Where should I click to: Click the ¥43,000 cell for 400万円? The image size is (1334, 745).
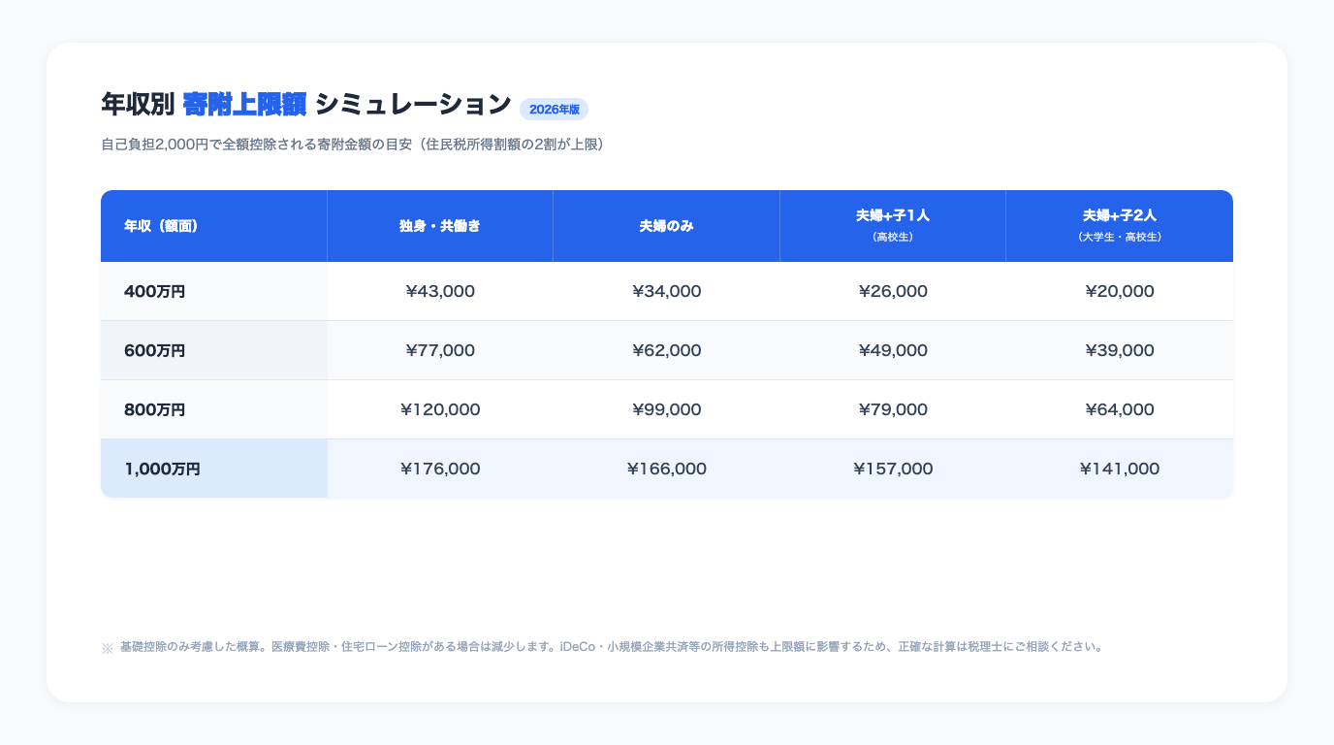pos(441,291)
